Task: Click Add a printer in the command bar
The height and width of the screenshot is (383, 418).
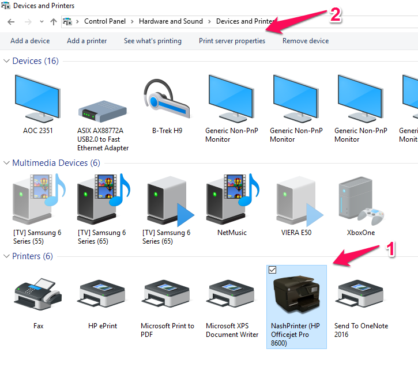Action: 87,41
